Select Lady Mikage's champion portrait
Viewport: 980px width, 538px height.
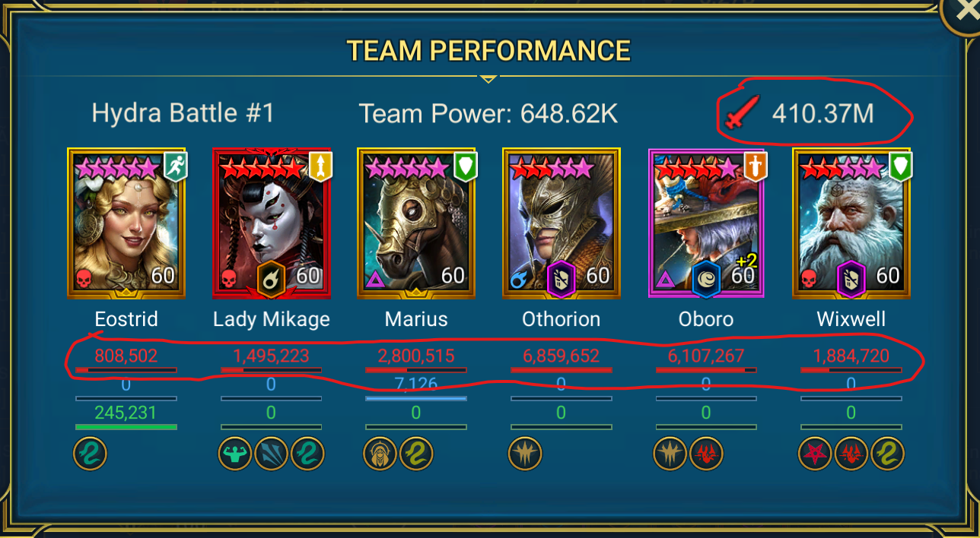(272, 223)
